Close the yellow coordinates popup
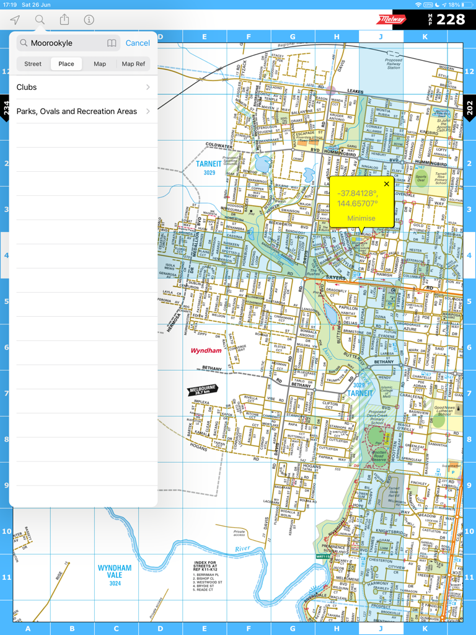476x635 pixels. (x=387, y=184)
